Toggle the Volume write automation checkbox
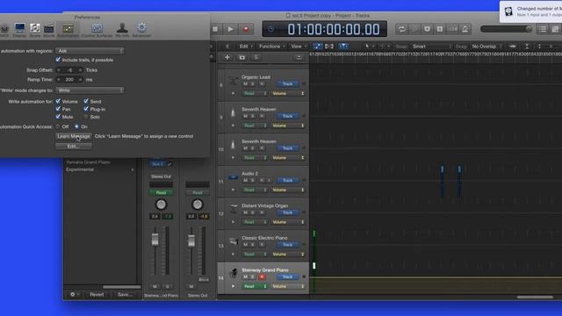This screenshot has width=562, height=316. (x=58, y=101)
